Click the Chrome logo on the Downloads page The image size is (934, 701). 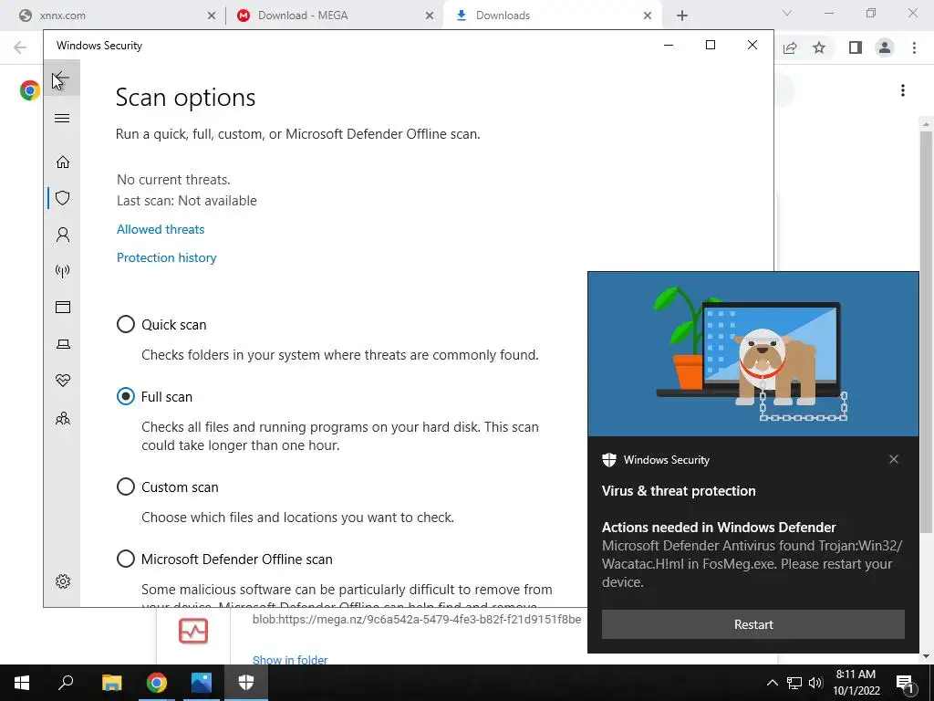click(29, 90)
